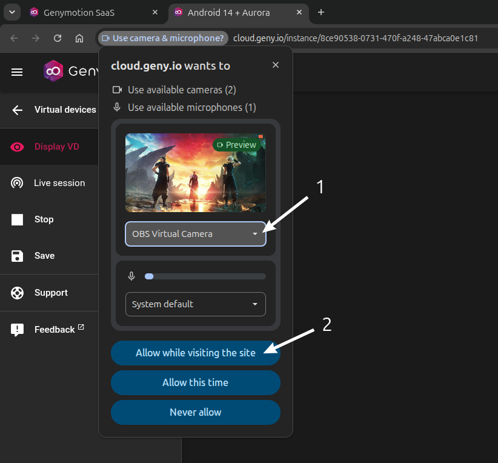Click the camera preview thumbnail
This screenshot has width=498, height=463.
tap(196, 173)
